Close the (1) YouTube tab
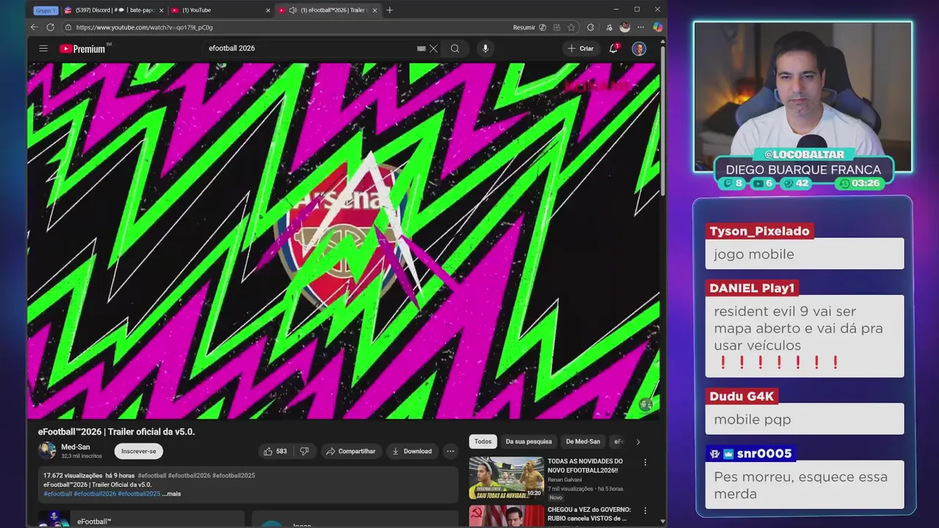The width and height of the screenshot is (939, 528). 268,10
